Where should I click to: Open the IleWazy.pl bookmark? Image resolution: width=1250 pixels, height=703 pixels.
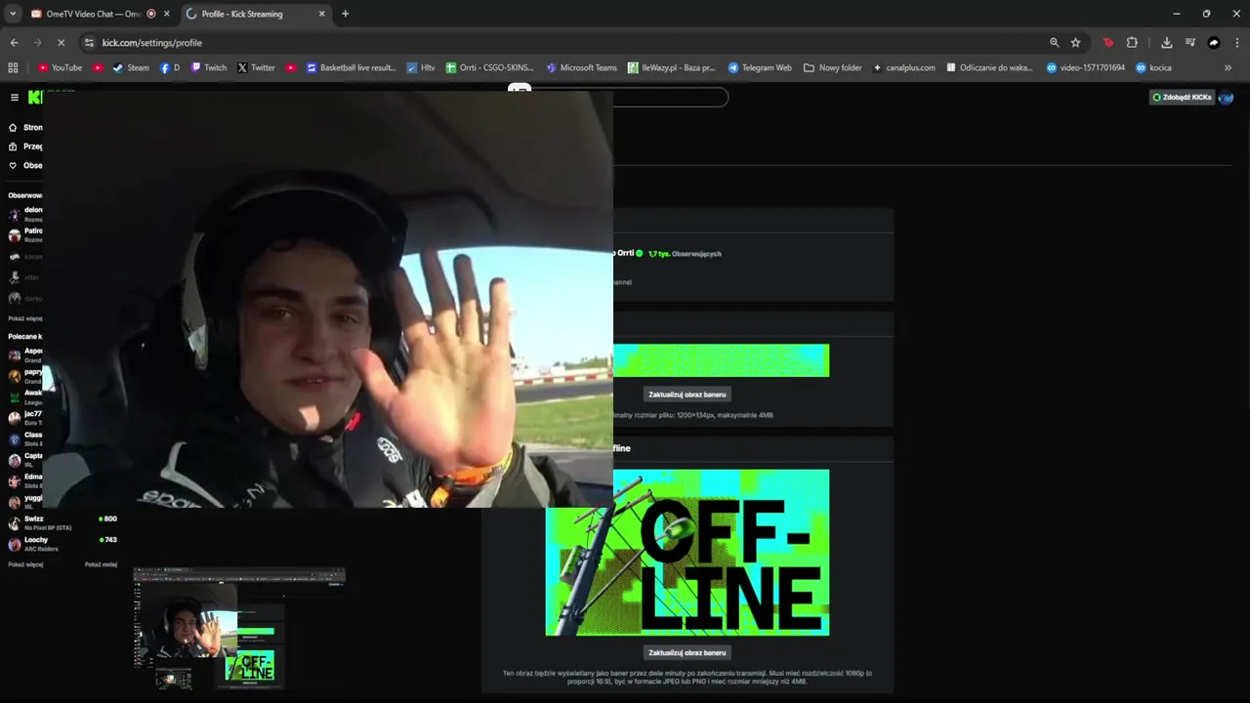[x=672, y=68]
